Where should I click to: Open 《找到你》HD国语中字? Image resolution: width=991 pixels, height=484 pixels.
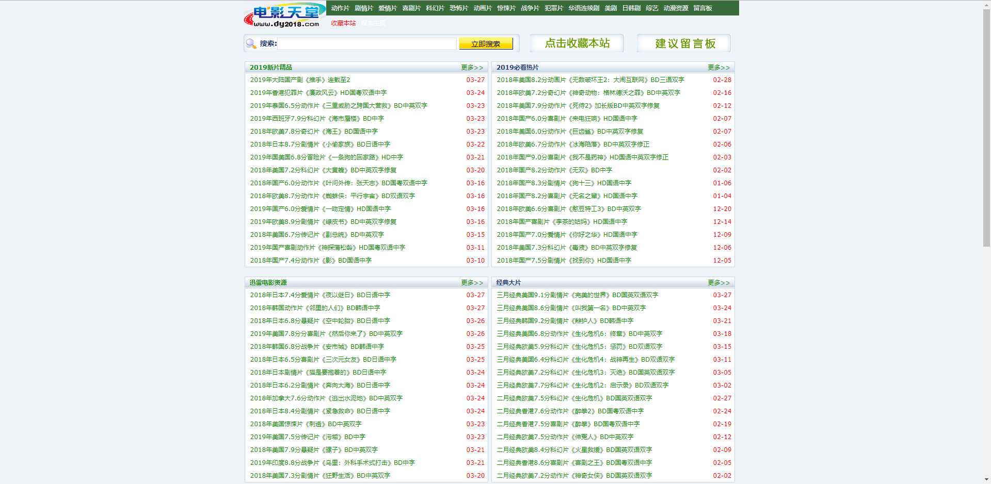click(564, 261)
